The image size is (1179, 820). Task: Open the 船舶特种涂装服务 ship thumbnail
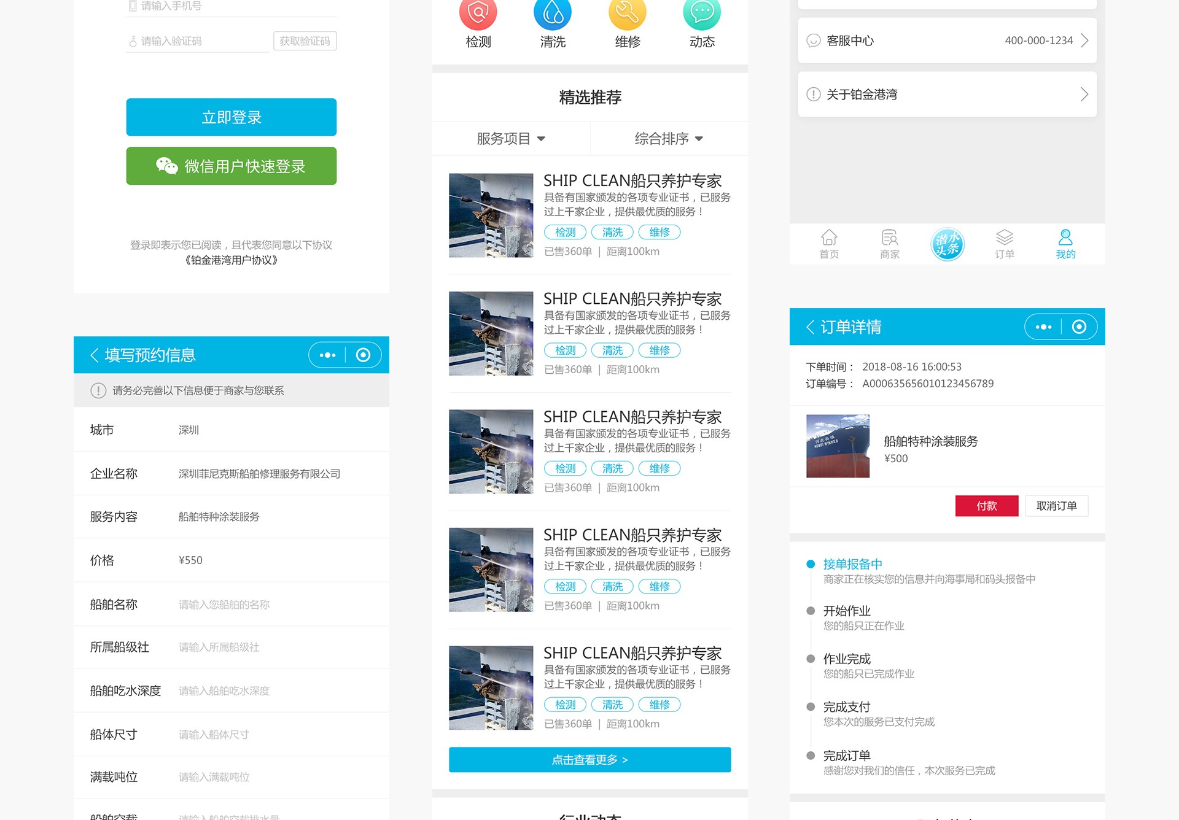tap(838, 446)
